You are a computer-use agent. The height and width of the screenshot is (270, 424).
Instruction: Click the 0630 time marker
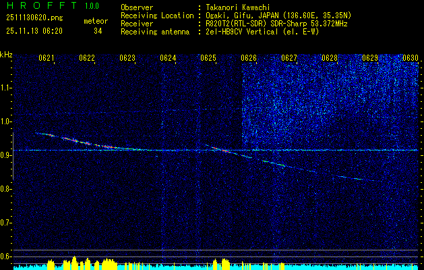tap(411, 58)
